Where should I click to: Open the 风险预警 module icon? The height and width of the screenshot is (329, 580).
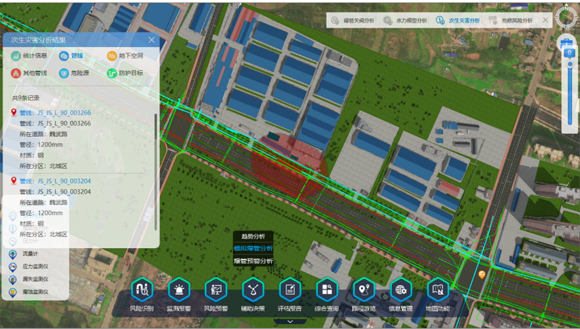click(216, 291)
